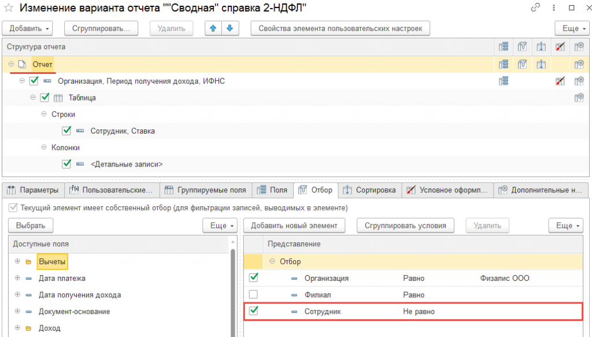Click the Отчет document icon
Screen dimensions: 592x337
click(23, 65)
